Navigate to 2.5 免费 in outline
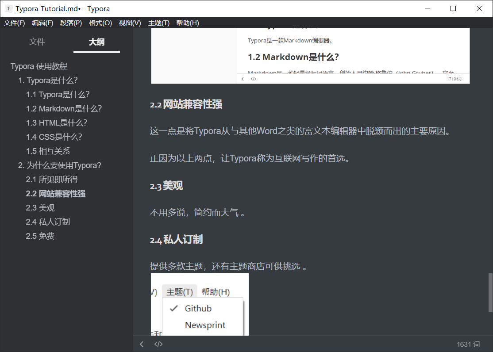This screenshot has height=352, width=493. click(x=40, y=236)
